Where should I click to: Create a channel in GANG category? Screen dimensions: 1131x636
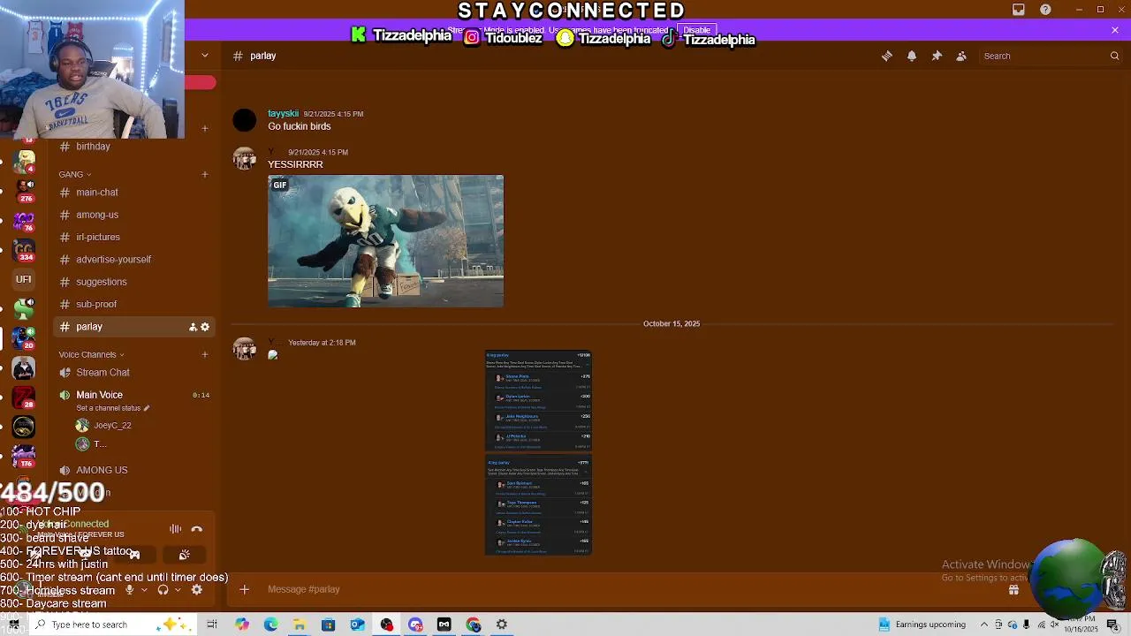(205, 174)
